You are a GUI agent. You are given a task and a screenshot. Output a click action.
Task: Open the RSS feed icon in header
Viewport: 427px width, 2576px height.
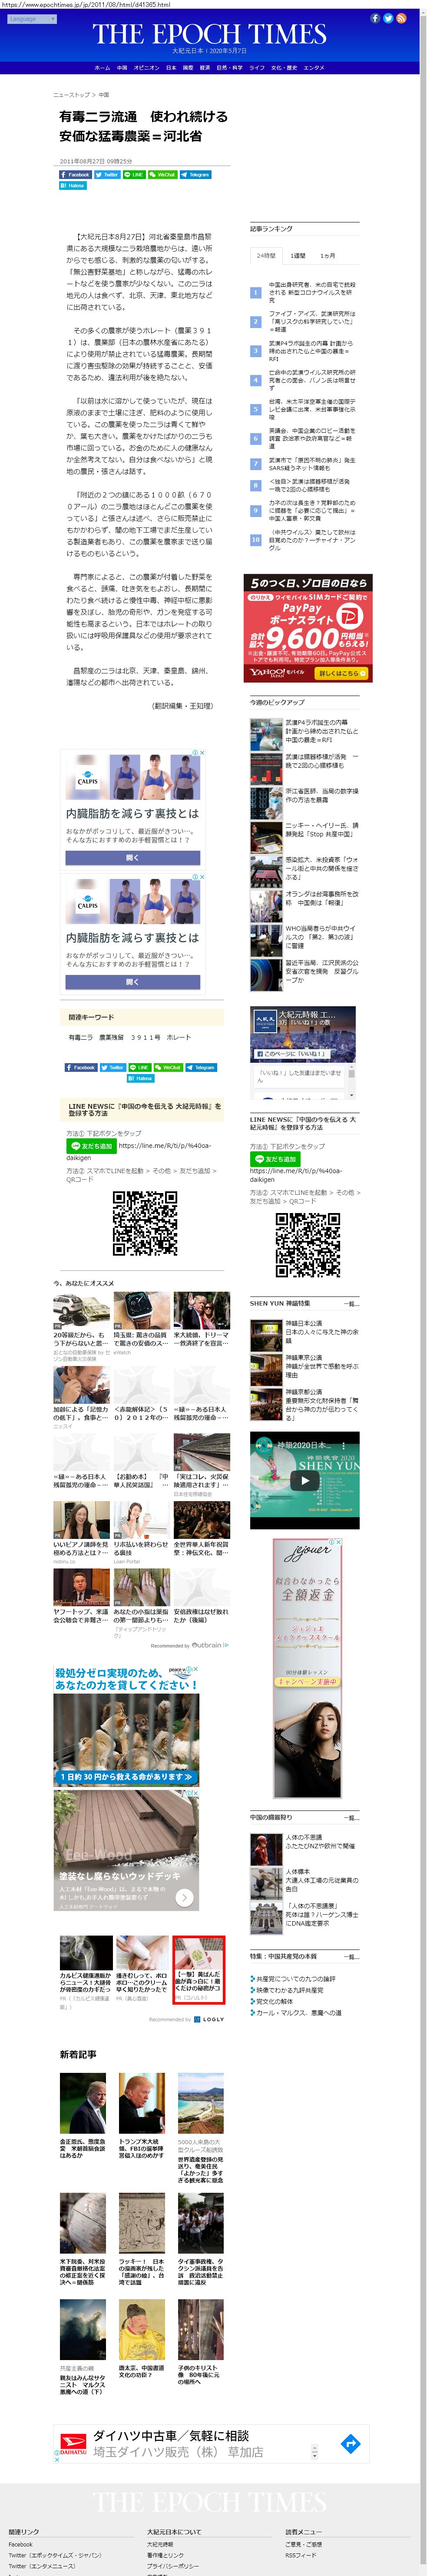(x=401, y=18)
